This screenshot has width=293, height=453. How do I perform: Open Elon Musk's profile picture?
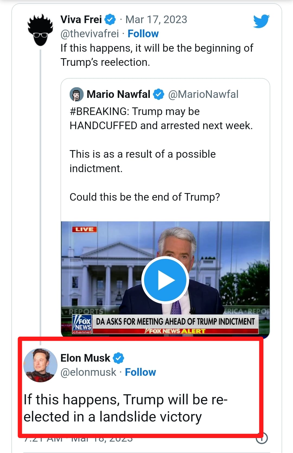pos(40,365)
